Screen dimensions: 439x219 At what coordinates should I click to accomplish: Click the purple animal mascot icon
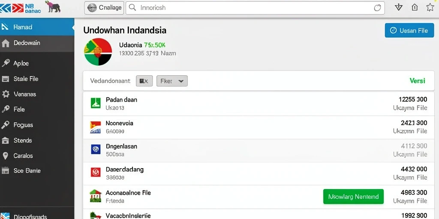click(x=53, y=7)
